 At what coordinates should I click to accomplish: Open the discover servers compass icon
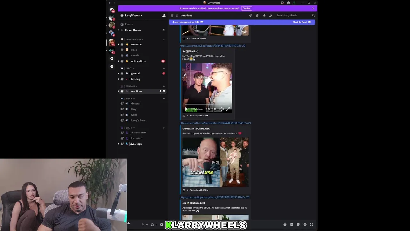pos(111,66)
